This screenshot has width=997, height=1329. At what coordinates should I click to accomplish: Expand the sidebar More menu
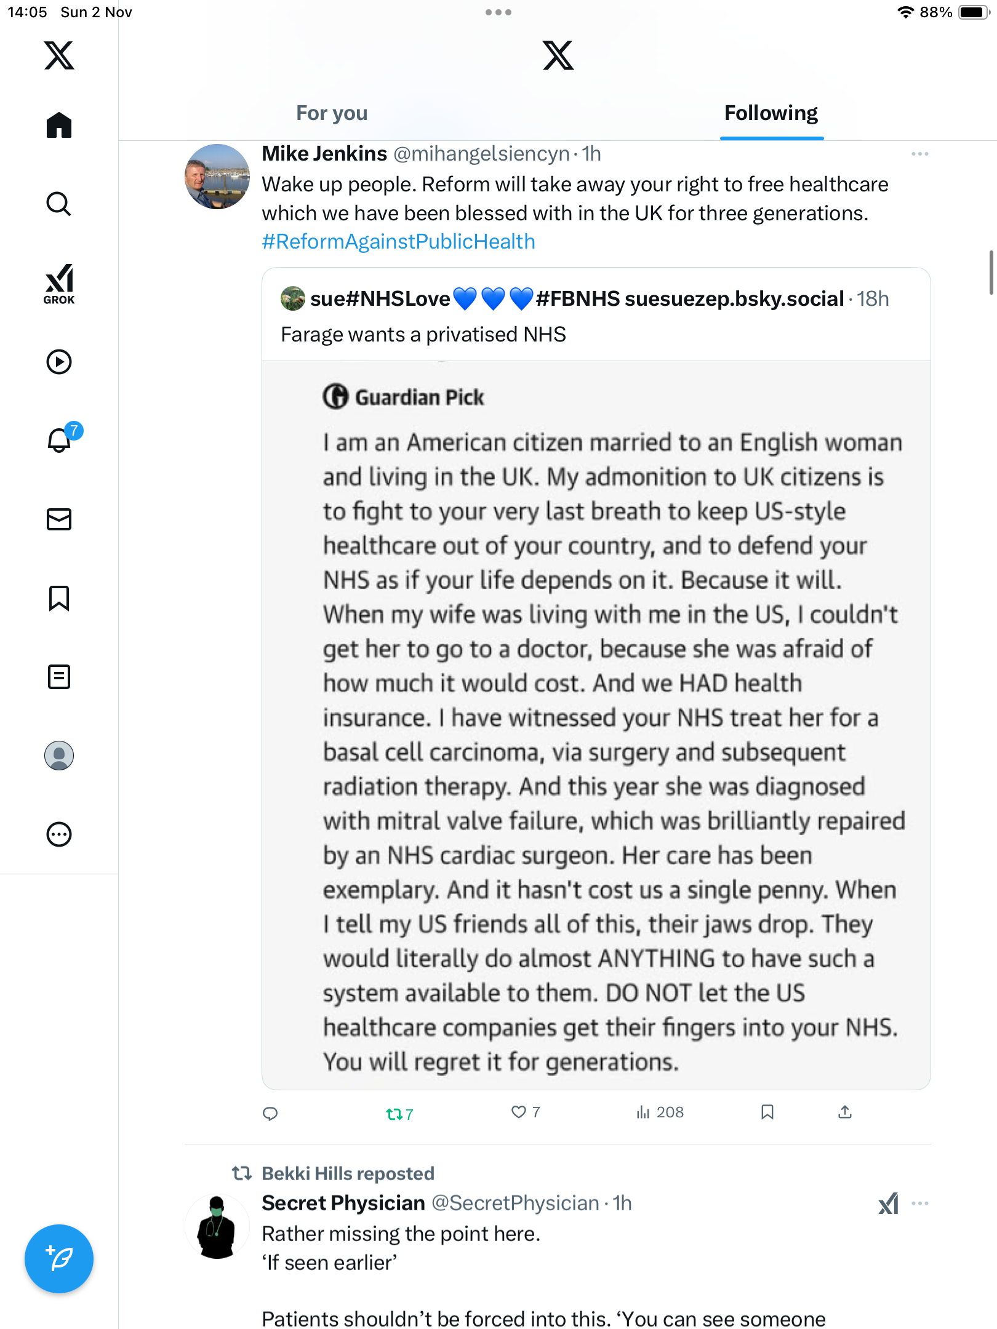pyautogui.click(x=59, y=834)
